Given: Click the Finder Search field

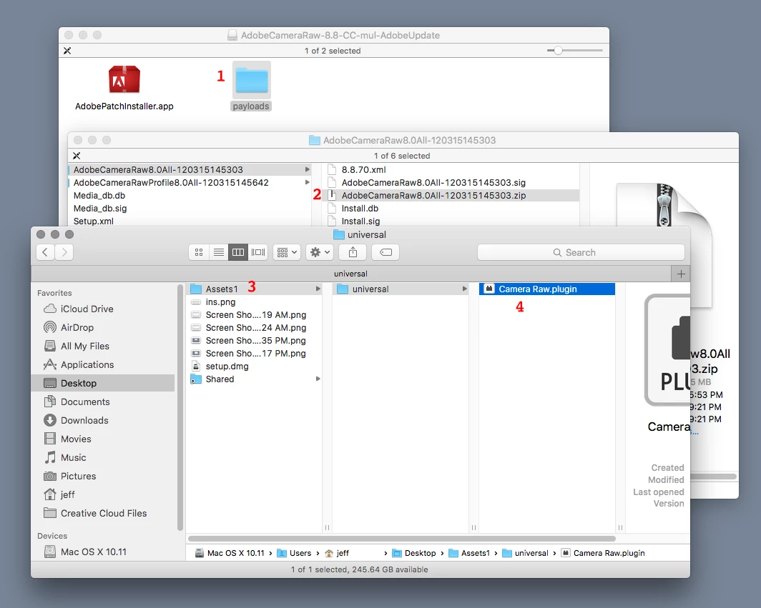Looking at the screenshot, I should click(x=581, y=252).
